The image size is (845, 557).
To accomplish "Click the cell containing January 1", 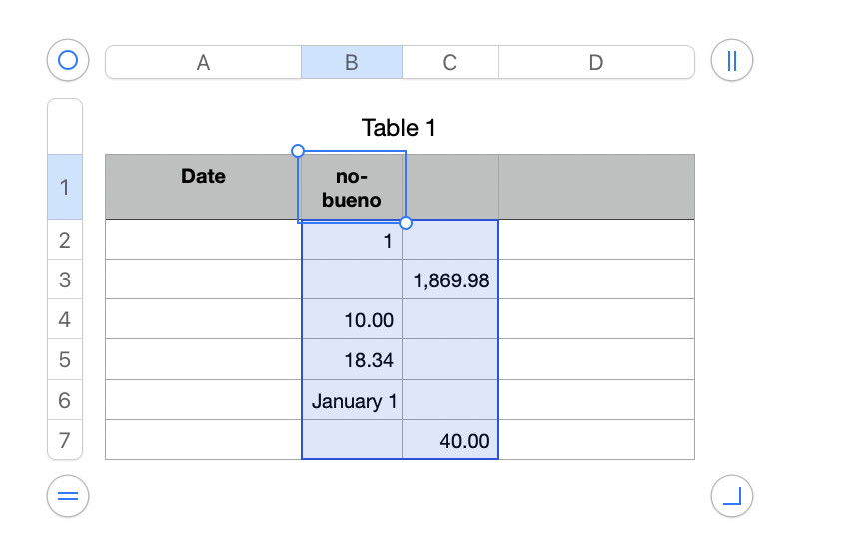I will tap(353, 401).
